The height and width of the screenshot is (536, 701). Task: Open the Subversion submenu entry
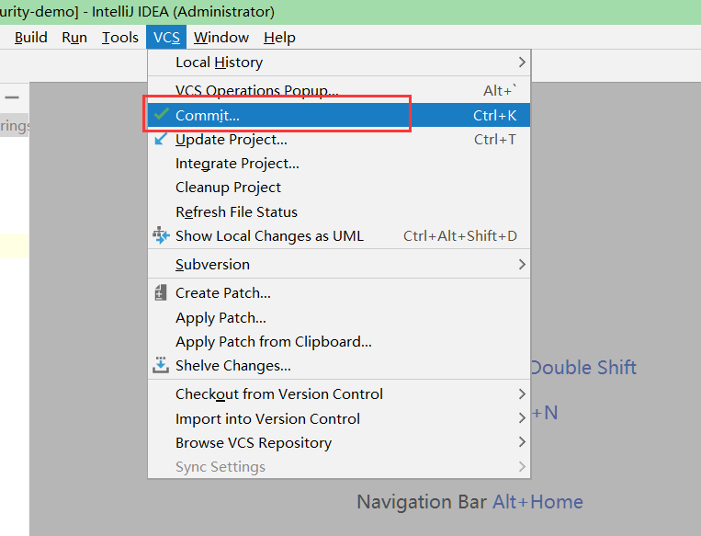tap(339, 264)
